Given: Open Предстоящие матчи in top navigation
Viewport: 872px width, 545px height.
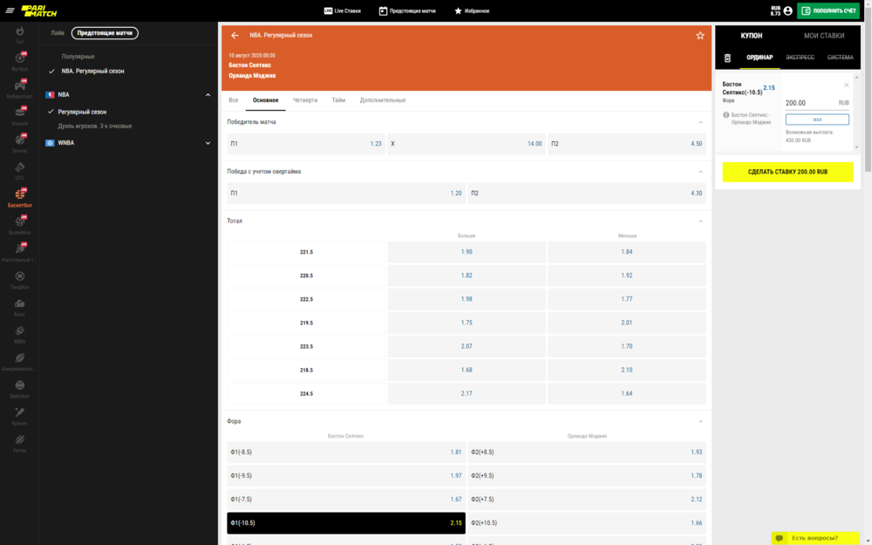Looking at the screenshot, I should click(x=407, y=10).
